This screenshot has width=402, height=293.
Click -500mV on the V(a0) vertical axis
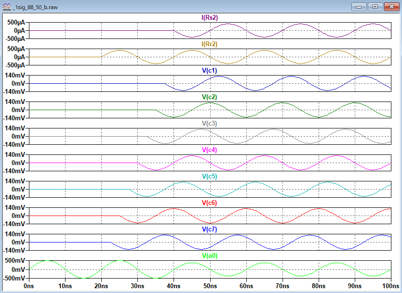click(x=15, y=278)
